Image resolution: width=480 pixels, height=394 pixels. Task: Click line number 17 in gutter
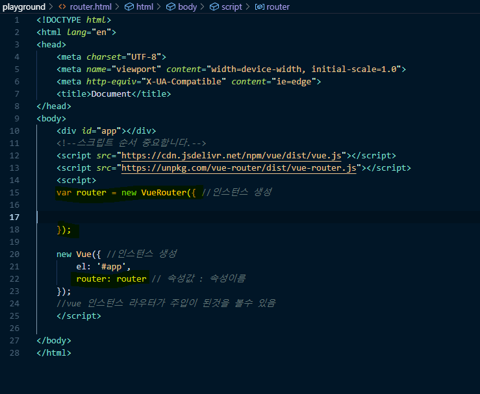point(14,217)
